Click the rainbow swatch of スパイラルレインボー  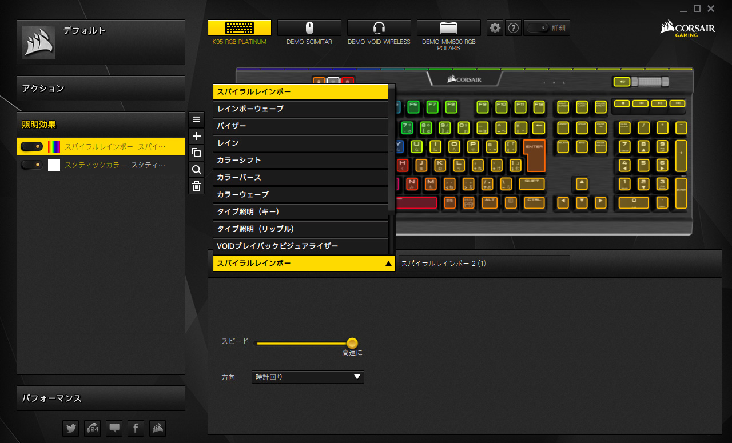pyautogui.click(x=54, y=147)
